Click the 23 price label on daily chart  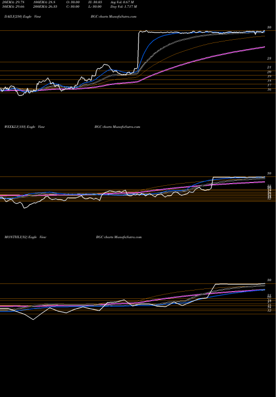269,58
